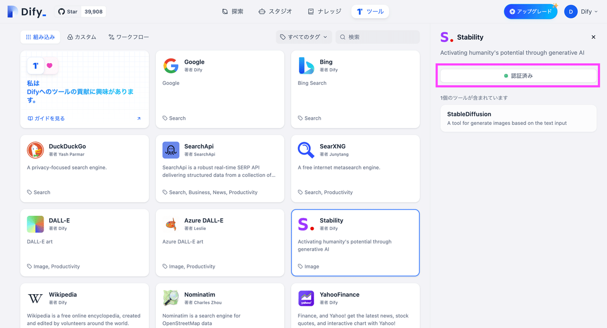
Task: Close the Stability detail panel
Action: pos(593,37)
